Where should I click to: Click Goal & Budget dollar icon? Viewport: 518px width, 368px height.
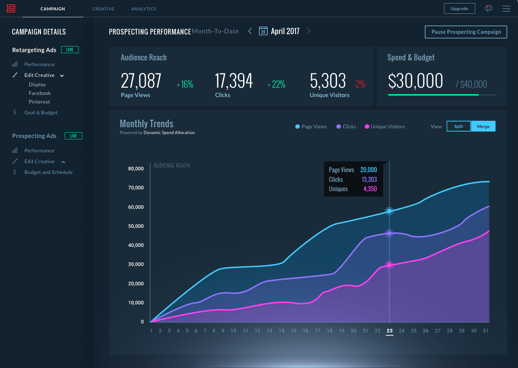click(x=15, y=112)
